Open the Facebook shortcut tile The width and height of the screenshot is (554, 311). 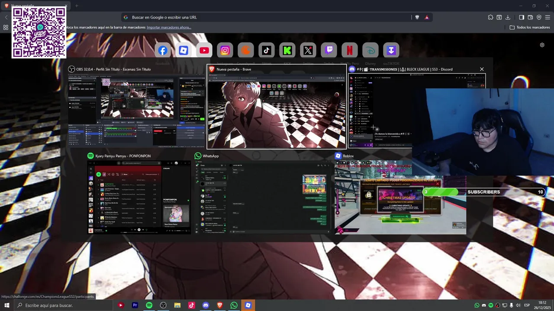click(163, 51)
